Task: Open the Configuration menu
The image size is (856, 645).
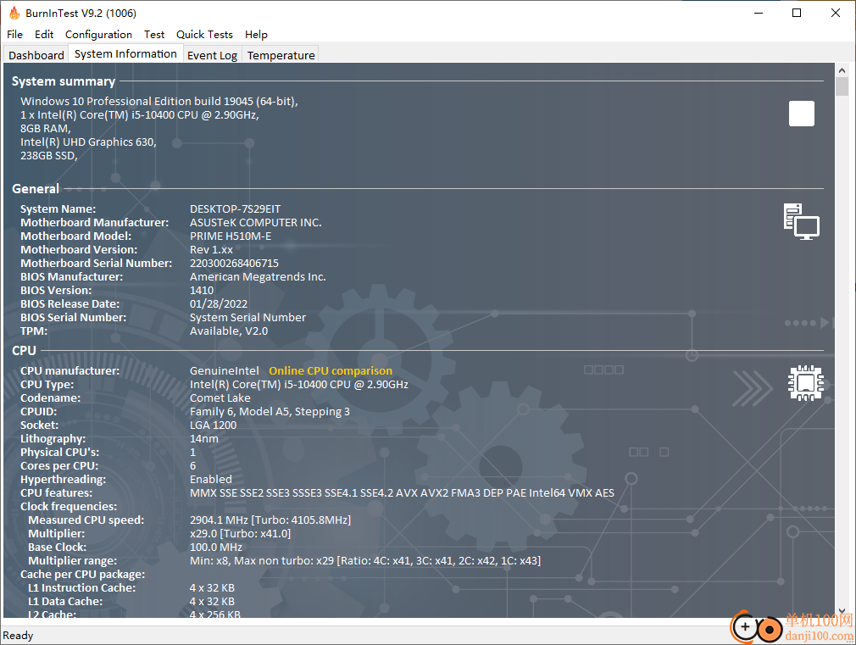Action: pos(99,35)
